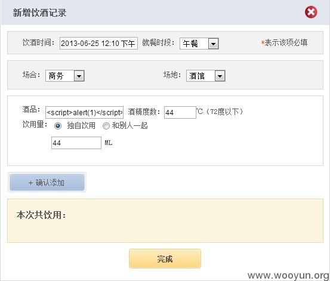Click the 表示该项必填 hint text
Image resolution: width=330 pixels, height=281 pixels.
[x=284, y=42]
